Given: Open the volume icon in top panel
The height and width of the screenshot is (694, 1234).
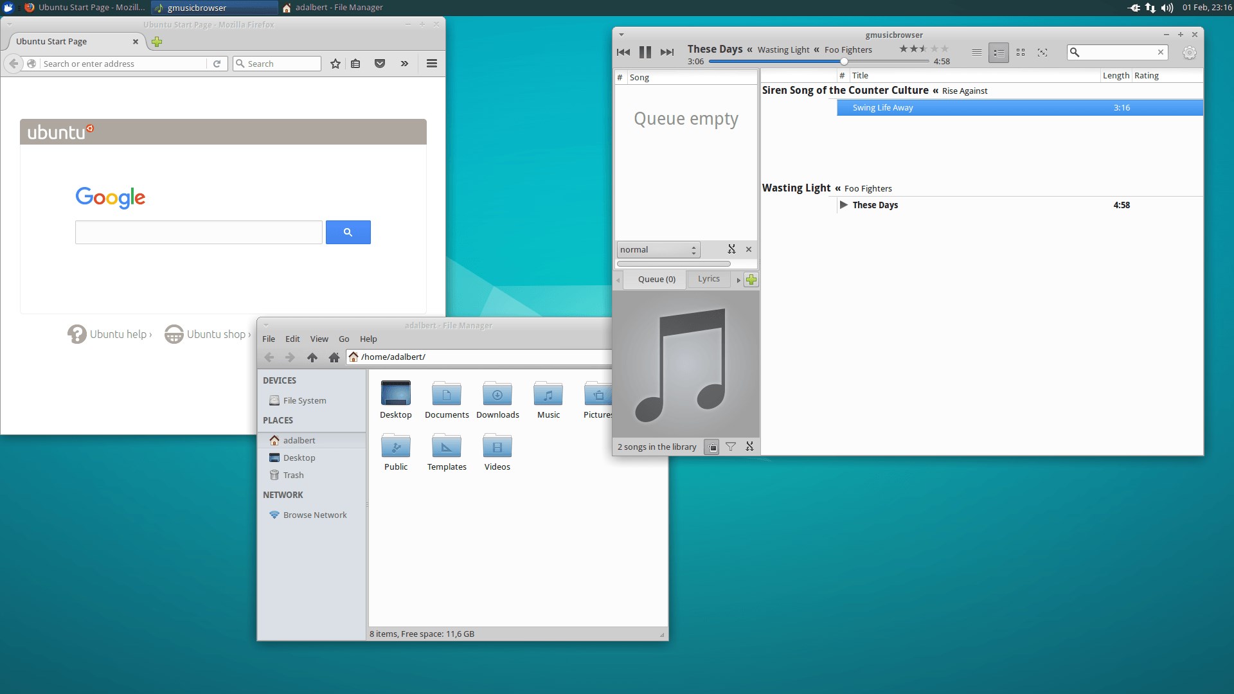Looking at the screenshot, I should [1167, 8].
